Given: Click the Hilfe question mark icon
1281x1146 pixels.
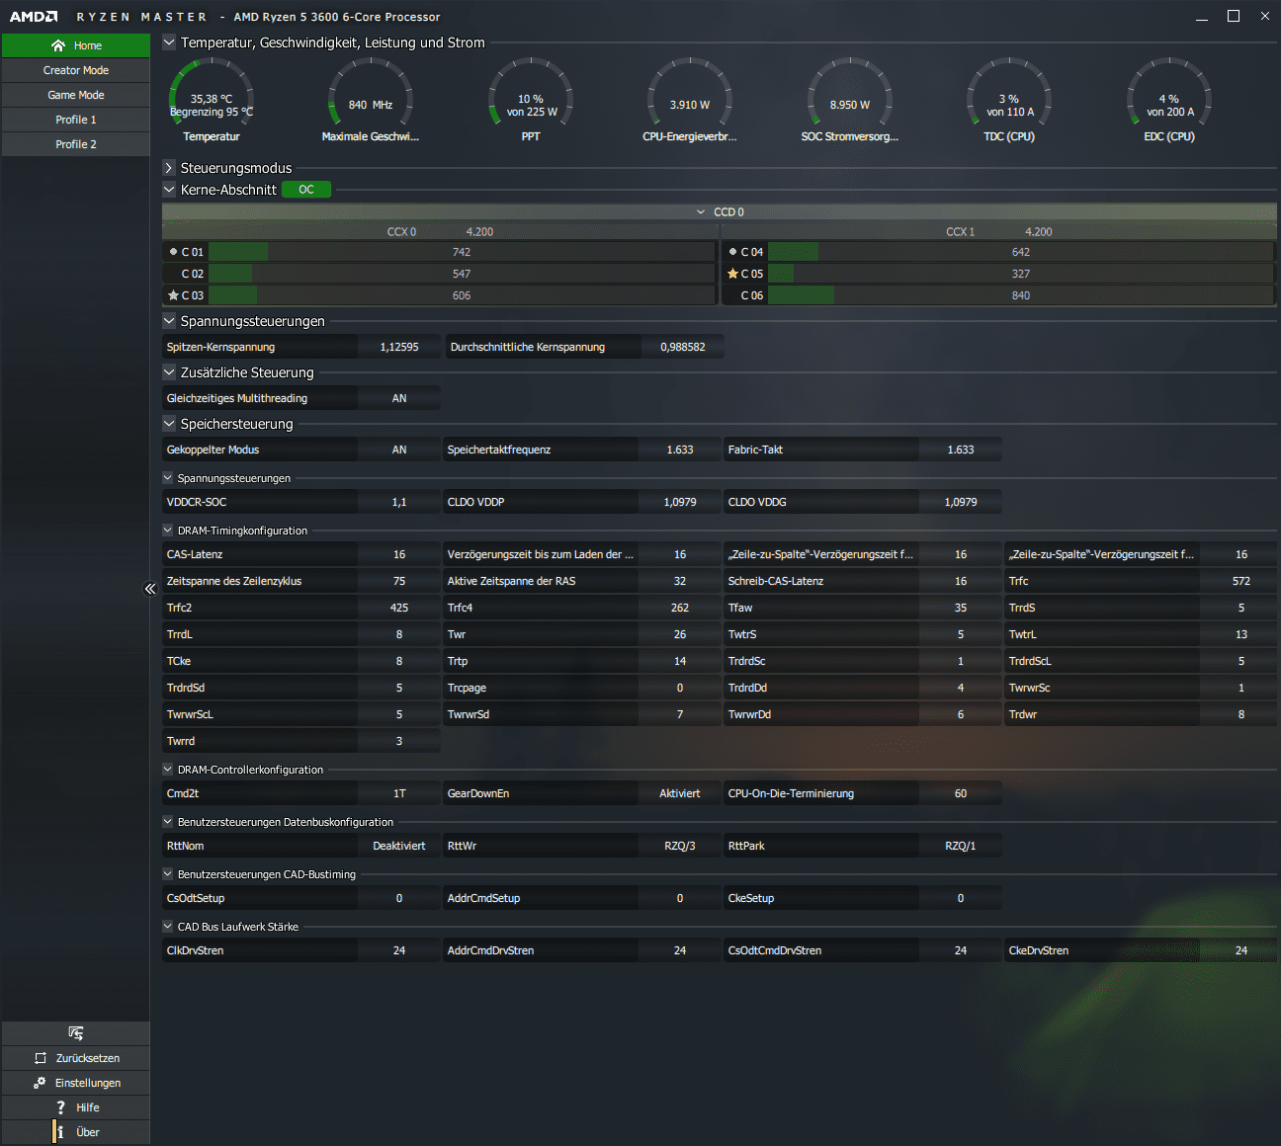Looking at the screenshot, I should 60,1107.
